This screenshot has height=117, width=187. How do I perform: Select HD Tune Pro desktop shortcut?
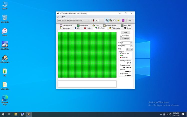point(5,59)
